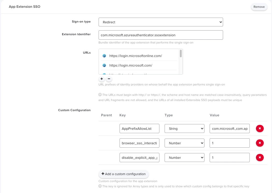The width and height of the screenshot is (272, 193).
Task: Click the Sign-on type label
Action: (x=81, y=22)
